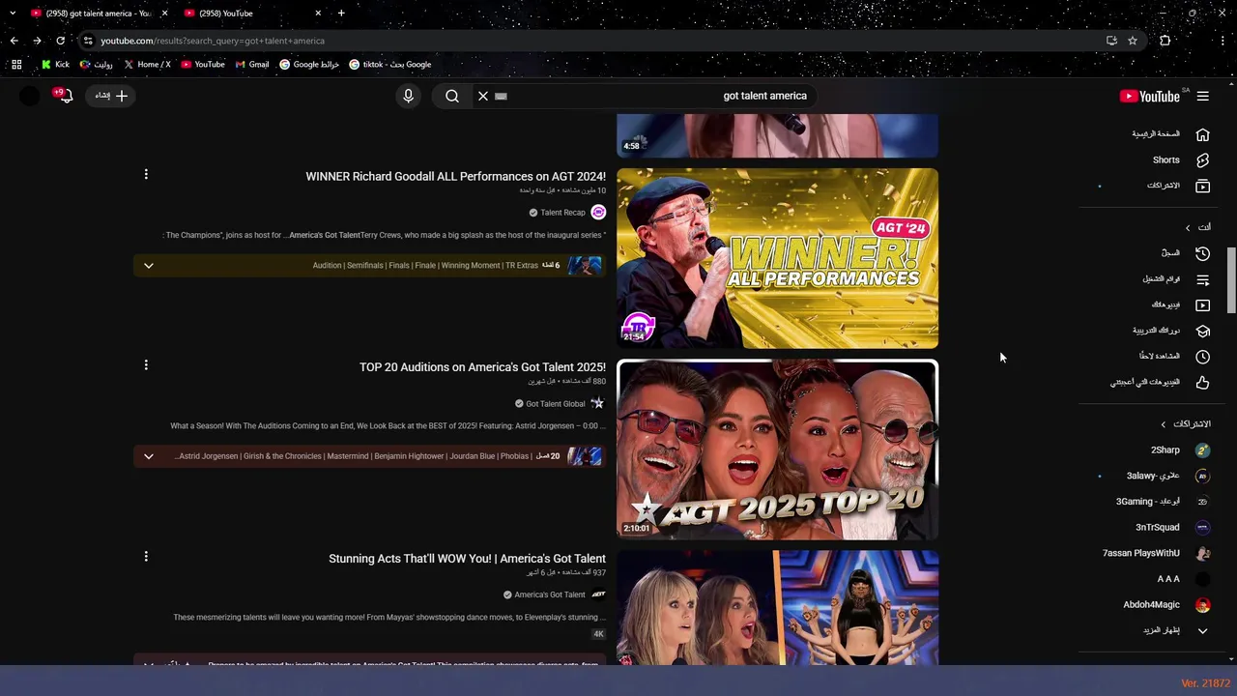1237x696 pixels.
Task: Switch to 'got talent america' browser tab
Action: [99, 14]
